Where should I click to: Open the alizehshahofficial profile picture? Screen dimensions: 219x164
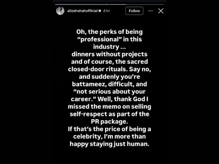tap(60, 11)
